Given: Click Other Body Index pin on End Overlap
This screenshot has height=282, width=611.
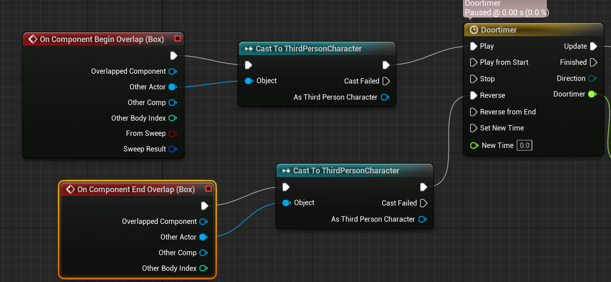Looking at the screenshot, I should point(204,268).
